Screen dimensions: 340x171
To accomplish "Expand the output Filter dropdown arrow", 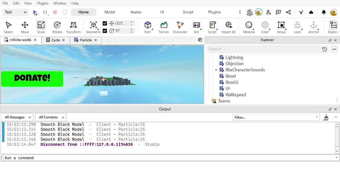I will pos(316,117).
